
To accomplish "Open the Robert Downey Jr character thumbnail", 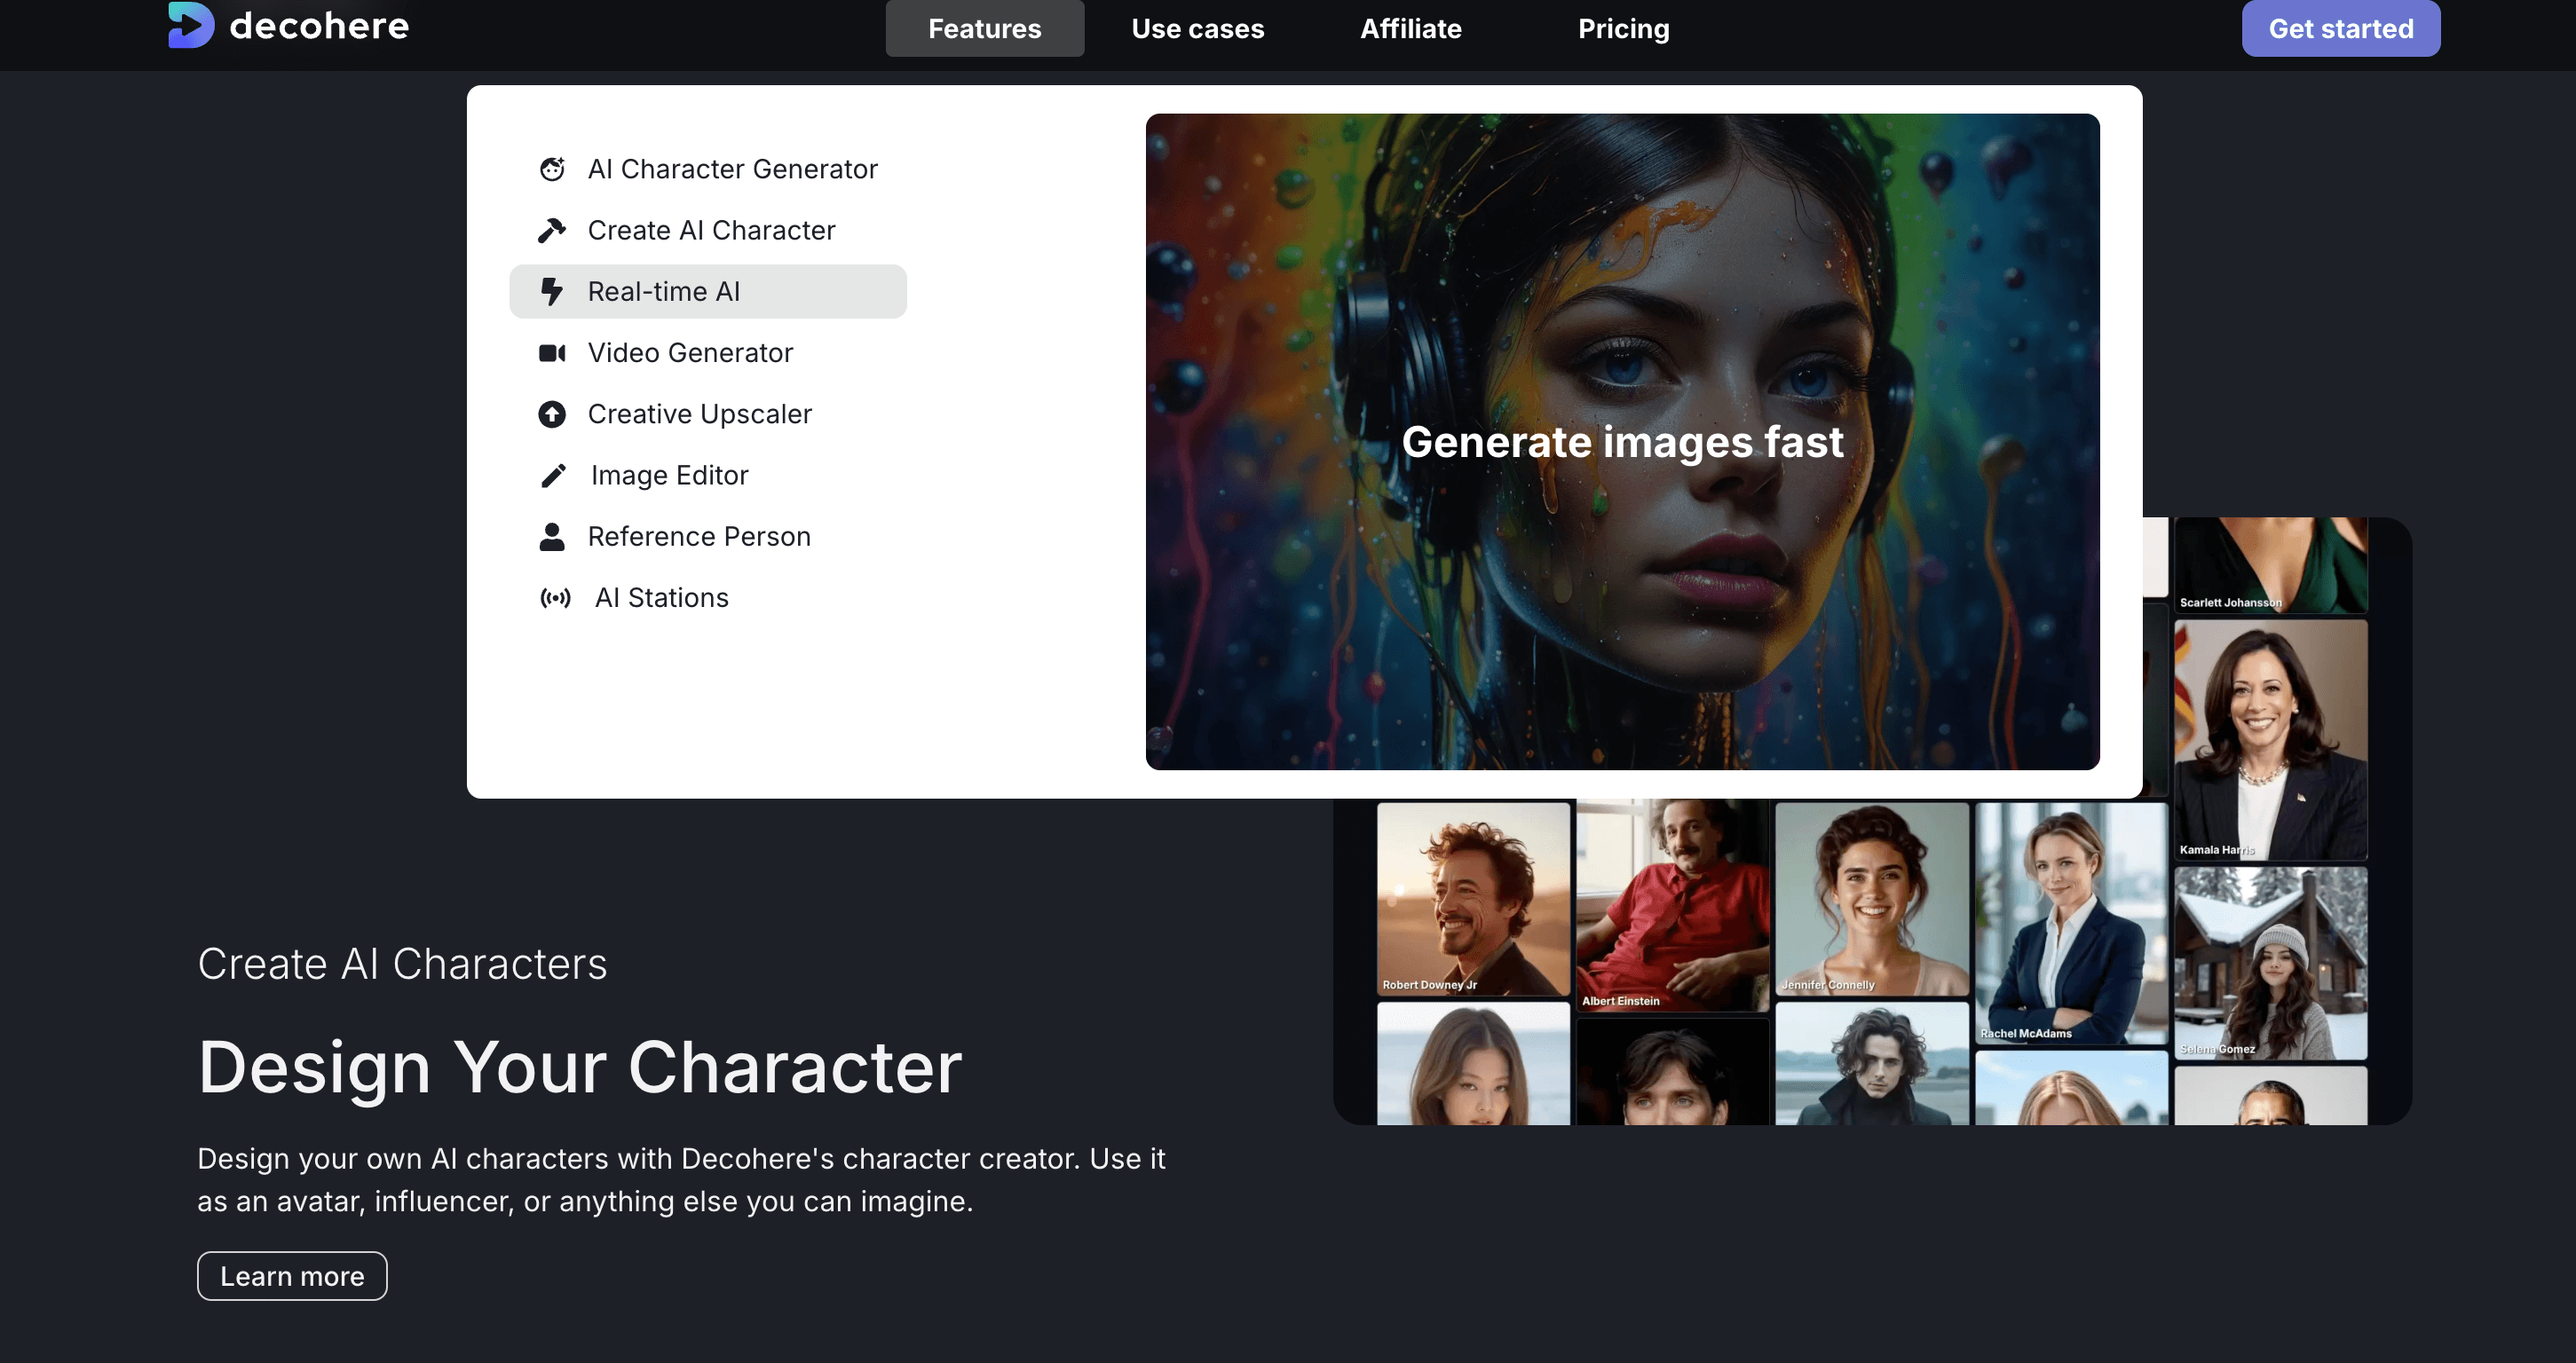I will [x=1473, y=898].
